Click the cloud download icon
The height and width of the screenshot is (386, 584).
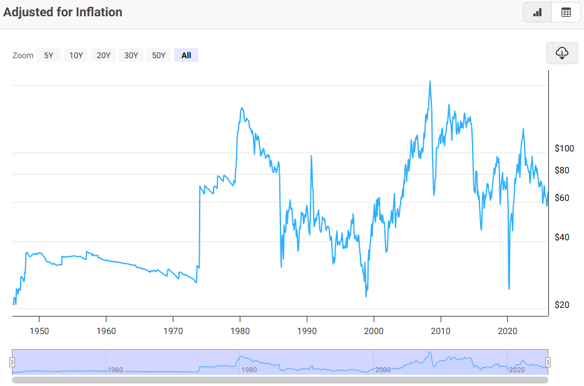point(561,53)
